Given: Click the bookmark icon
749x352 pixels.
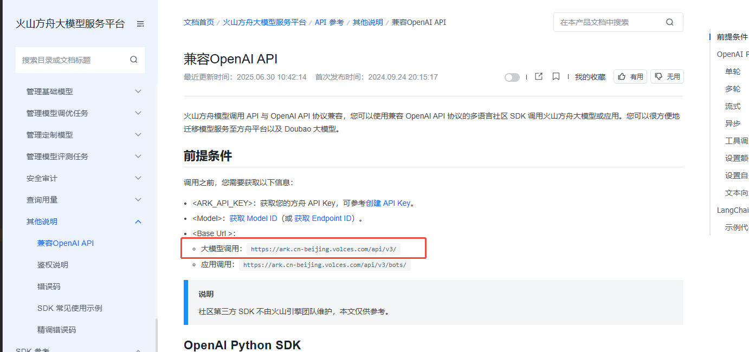Looking at the screenshot, I should pyautogui.click(x=556, y=76).
